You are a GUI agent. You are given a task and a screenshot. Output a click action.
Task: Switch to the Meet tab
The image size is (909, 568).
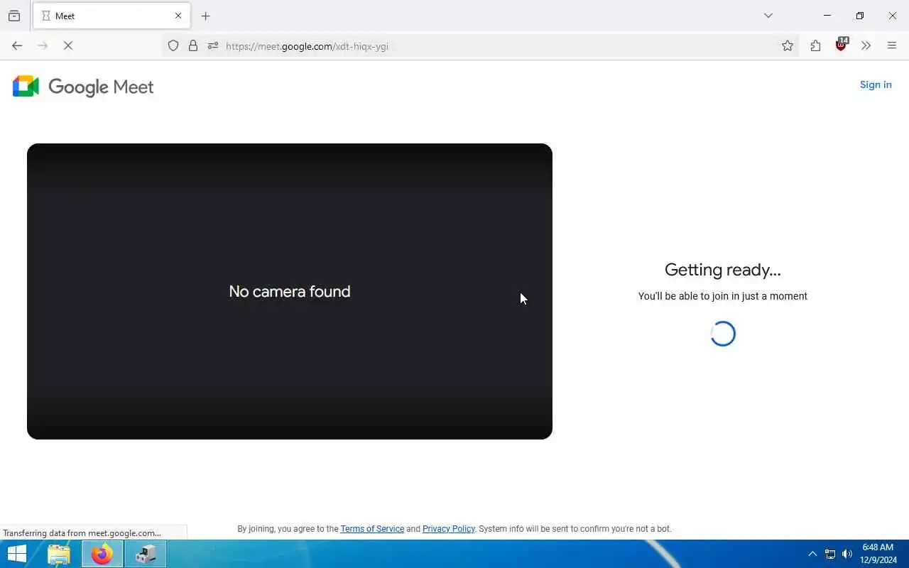tap(111, 16)
